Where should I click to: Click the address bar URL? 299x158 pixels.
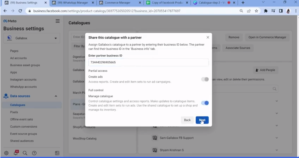point(107,11)
